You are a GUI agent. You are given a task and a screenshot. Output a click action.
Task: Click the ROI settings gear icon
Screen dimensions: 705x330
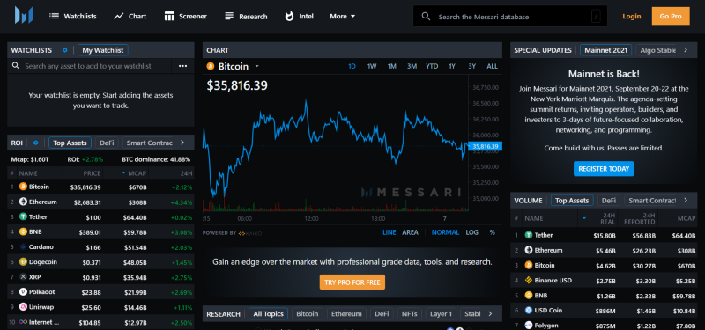coord(35,143)
